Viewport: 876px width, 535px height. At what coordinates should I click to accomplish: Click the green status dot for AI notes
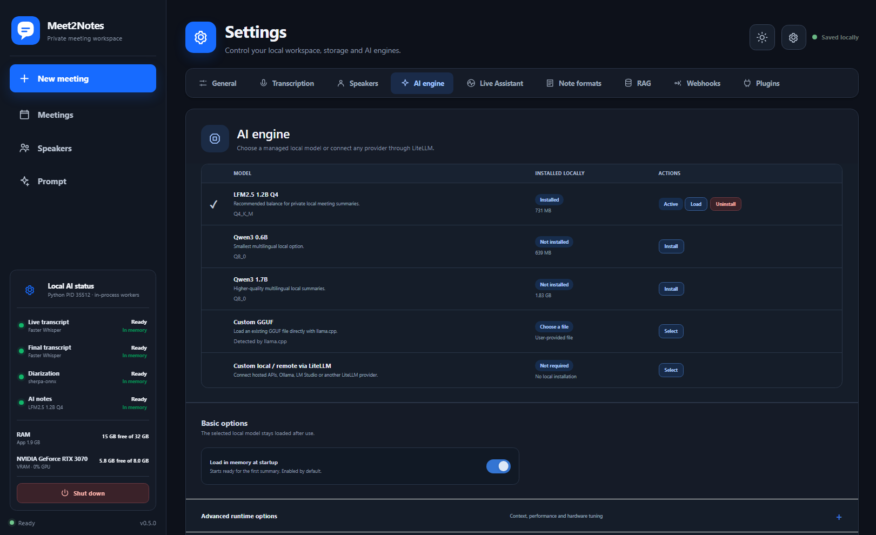(21, 403)
